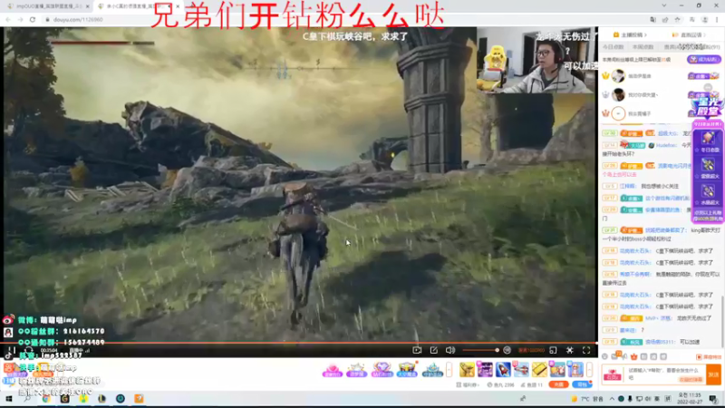Open the star hall event banner
The image size is (725, 408).
coord(708,109)
